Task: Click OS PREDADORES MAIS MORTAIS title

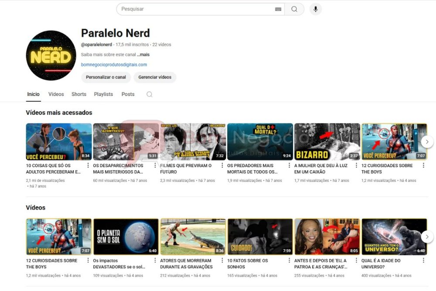Action: coord(252,168)
